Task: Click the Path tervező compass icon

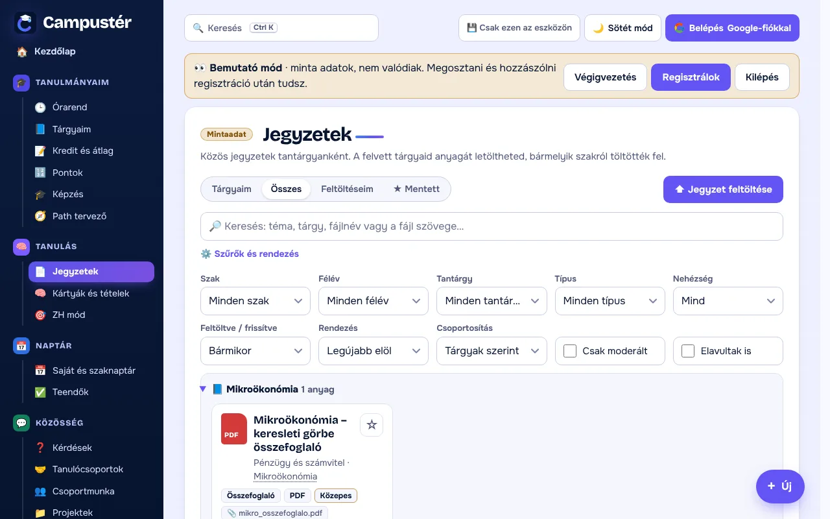Action: (40, 216)
